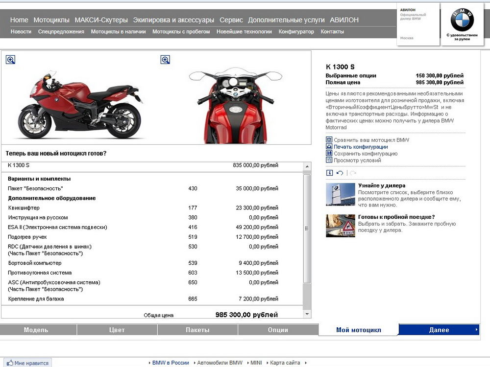Click the Подогрев ручек option row
The image size is (490, 367).
click(x=143, y=237)
